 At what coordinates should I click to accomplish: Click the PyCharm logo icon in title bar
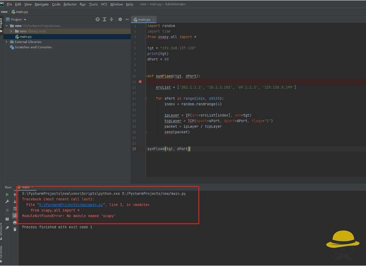coord(2,4)
